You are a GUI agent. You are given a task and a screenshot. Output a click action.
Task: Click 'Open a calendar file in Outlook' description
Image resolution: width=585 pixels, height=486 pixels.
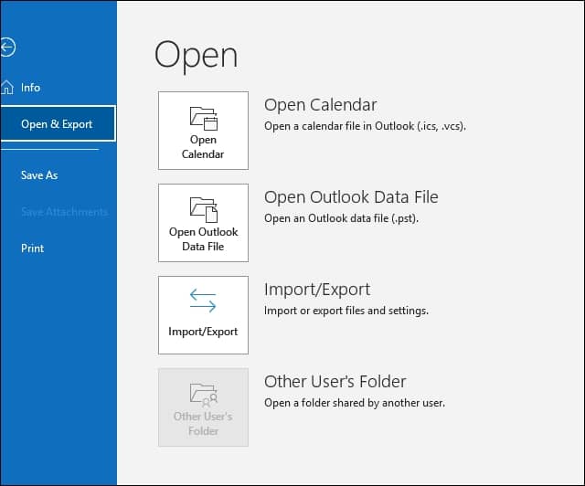pos(365,126)
